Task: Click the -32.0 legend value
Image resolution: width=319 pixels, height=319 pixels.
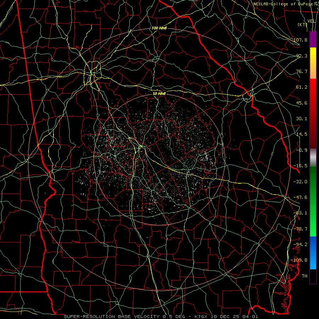Action: click(x=300, y=182)
